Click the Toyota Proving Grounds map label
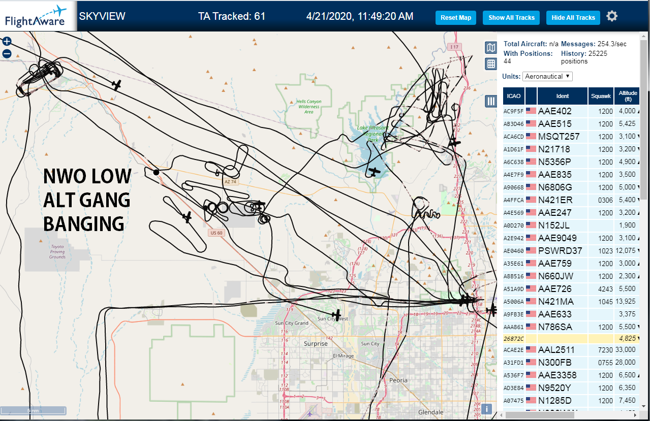The height and width of the screenshot is (421, 650). (57, 252)
